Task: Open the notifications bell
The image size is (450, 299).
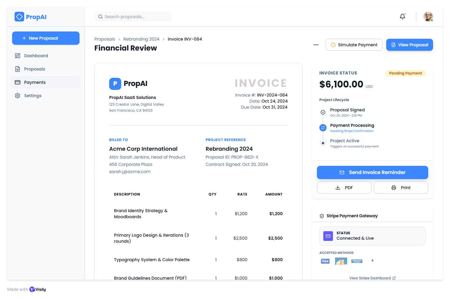Action: (402, 17)
